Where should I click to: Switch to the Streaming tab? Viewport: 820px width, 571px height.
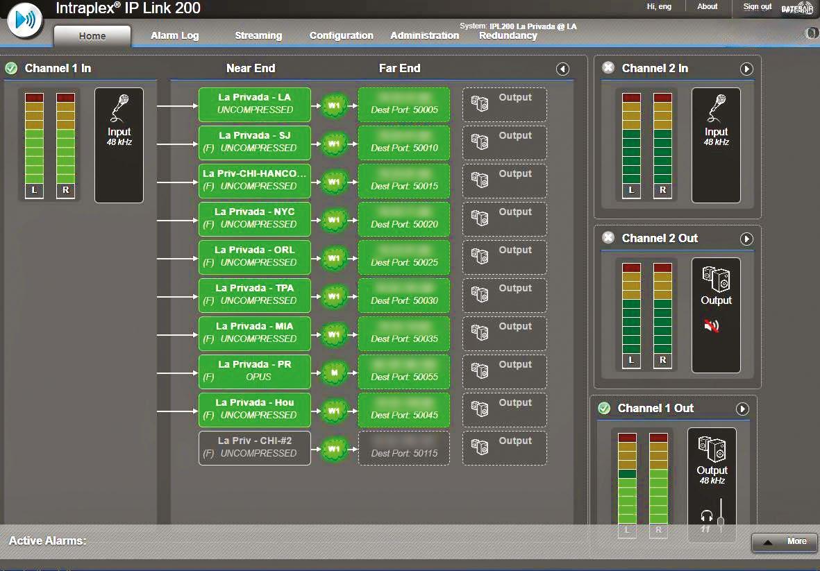(x=258, y=35)
